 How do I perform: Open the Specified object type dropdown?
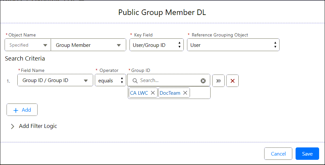click(x=28, y=45)
